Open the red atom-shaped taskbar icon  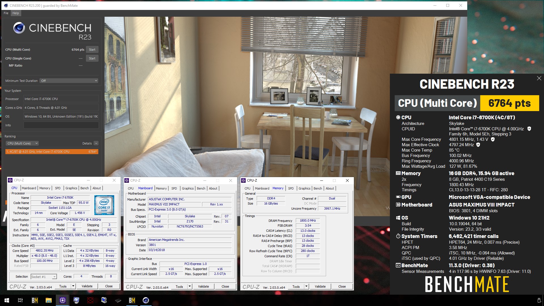coord(90,300)
